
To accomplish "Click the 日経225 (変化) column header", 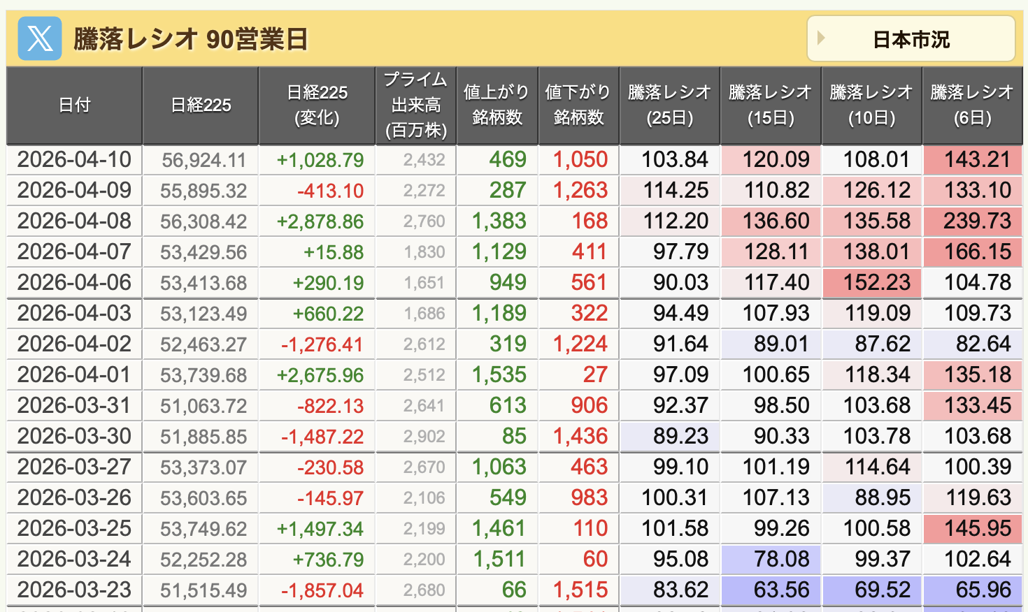I will click(x=317, y=105).
